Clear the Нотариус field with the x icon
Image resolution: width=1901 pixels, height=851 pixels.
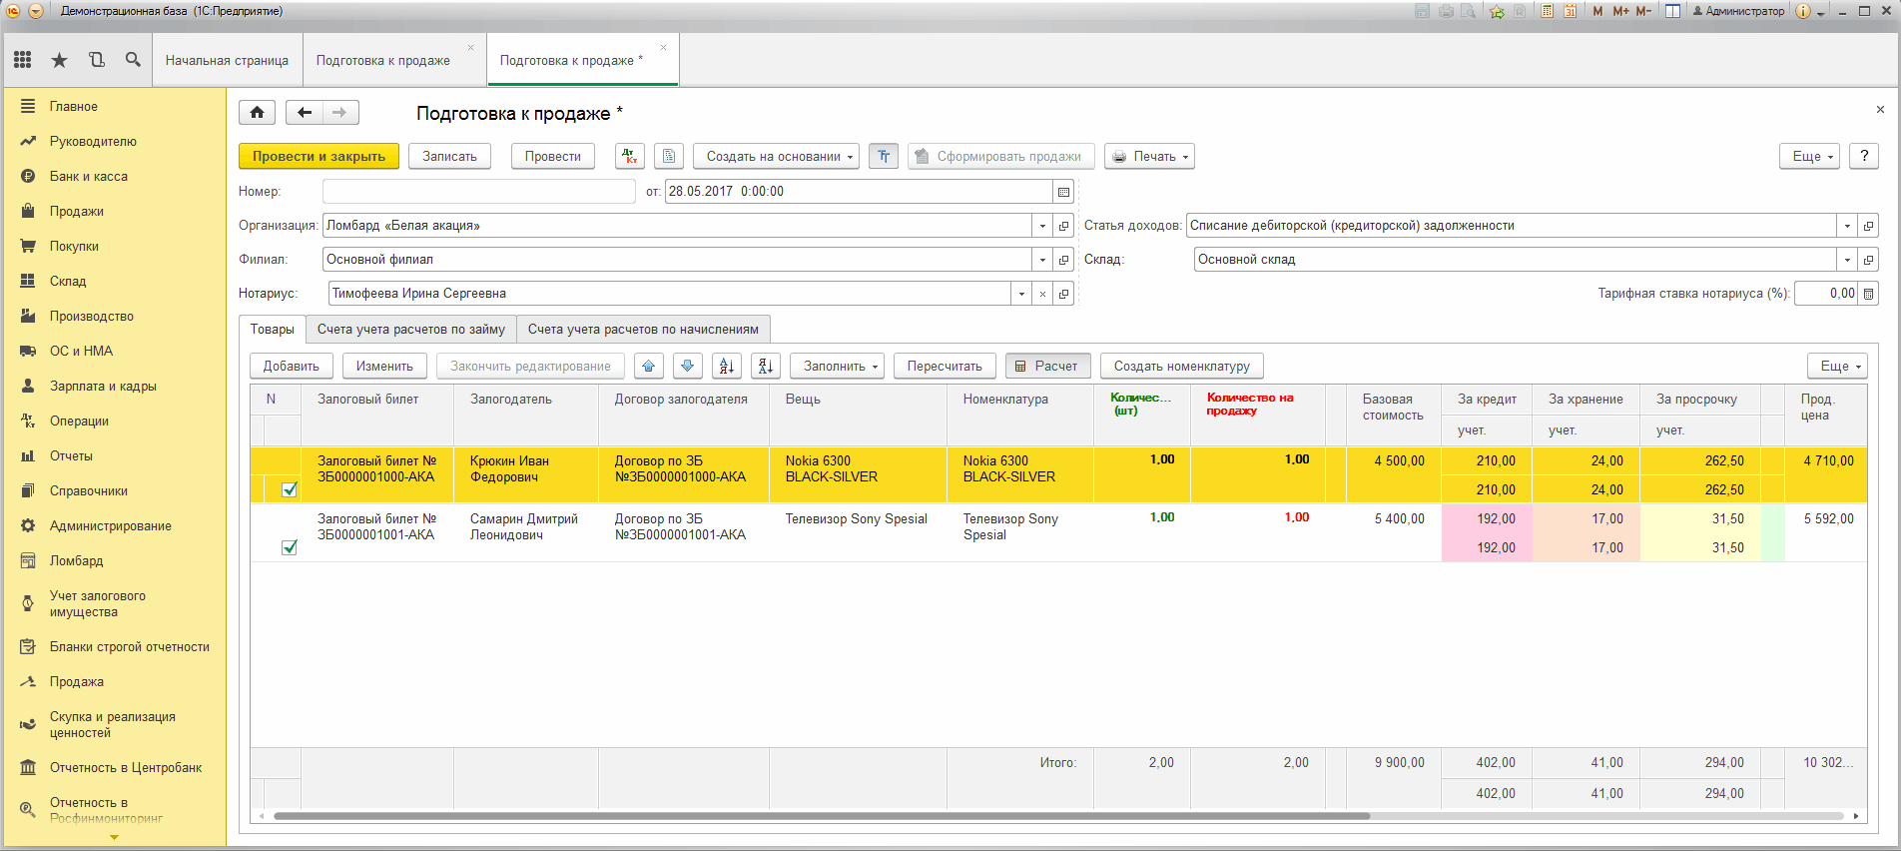click(1042, 294)
